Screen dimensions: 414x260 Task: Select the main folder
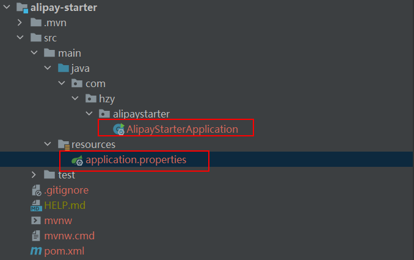point(69,53)
